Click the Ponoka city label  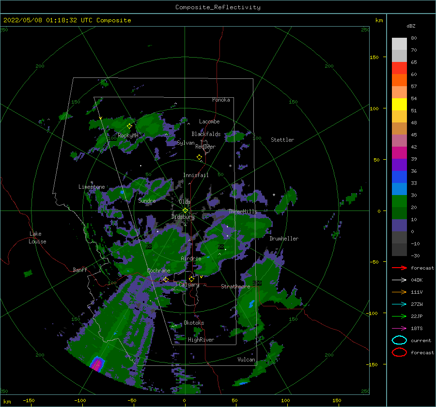221,100
